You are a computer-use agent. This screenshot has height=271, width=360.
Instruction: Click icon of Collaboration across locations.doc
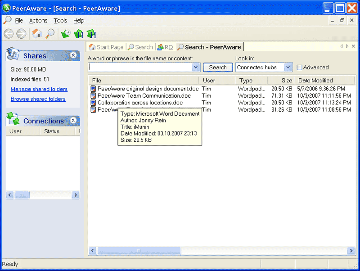tap(93, 103)
